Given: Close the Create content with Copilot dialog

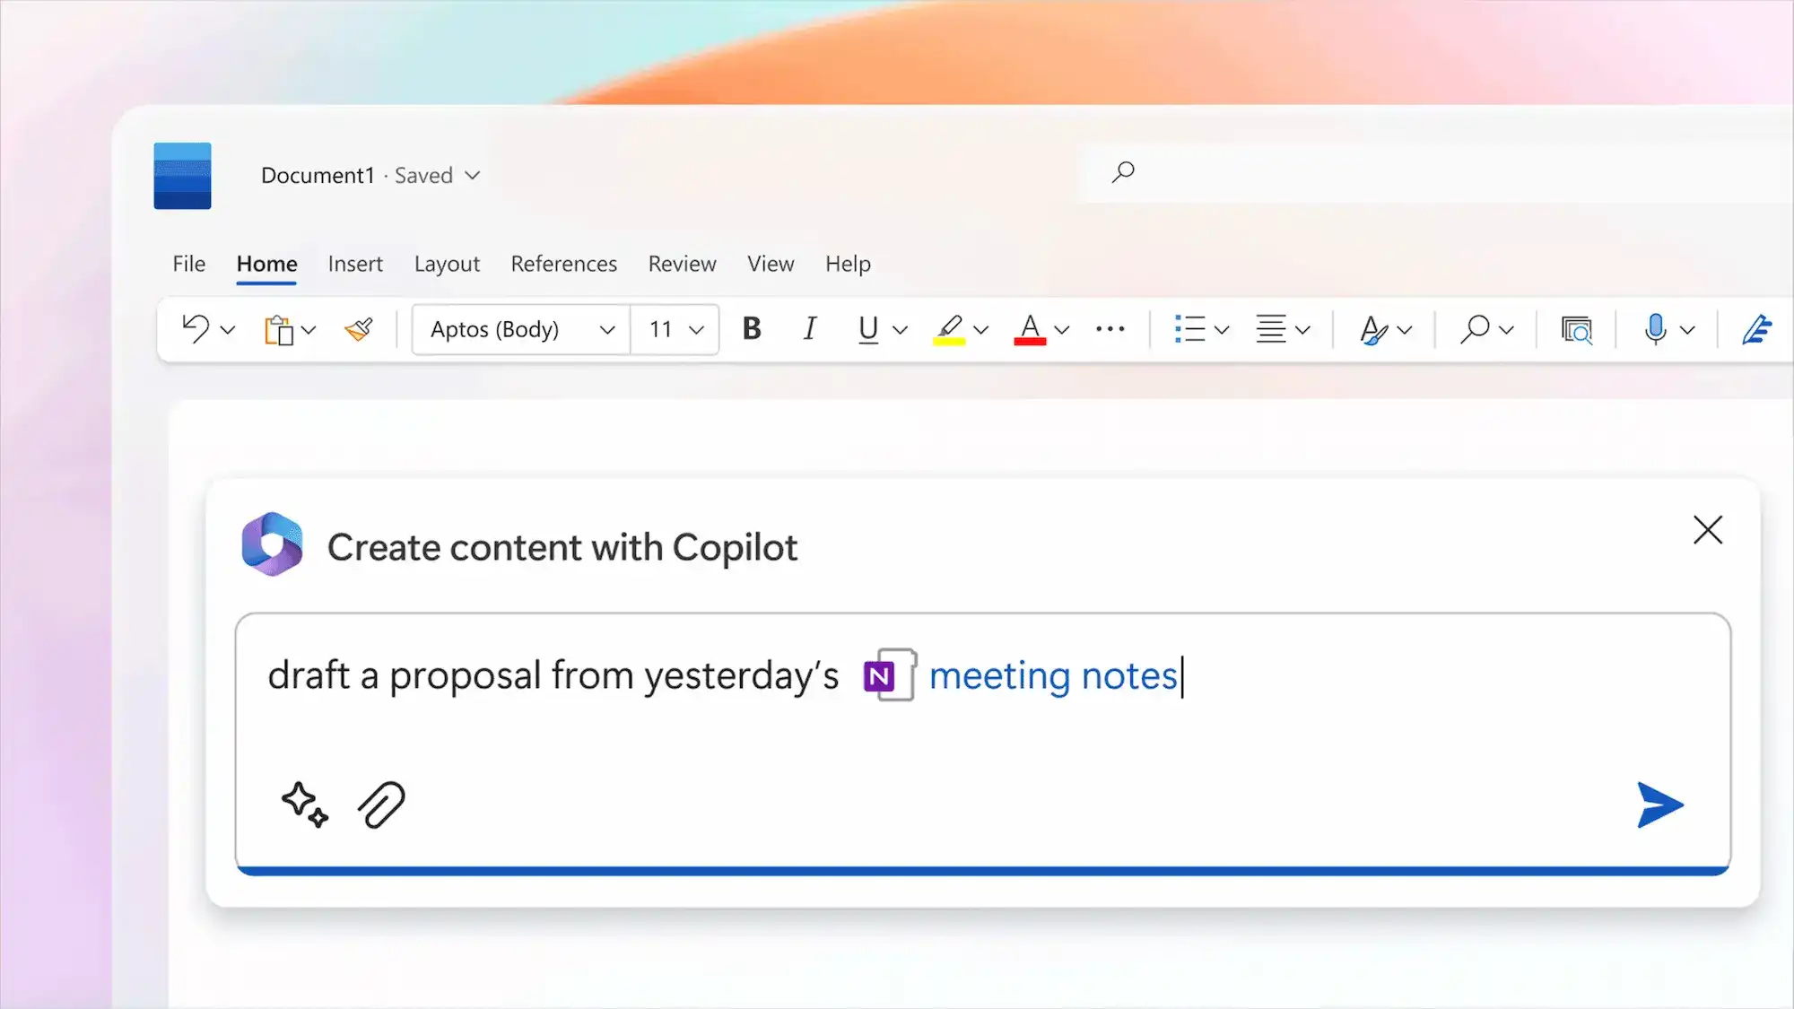Looking at the screenshot, I should pyautogui.click(x=1708, y=530).
